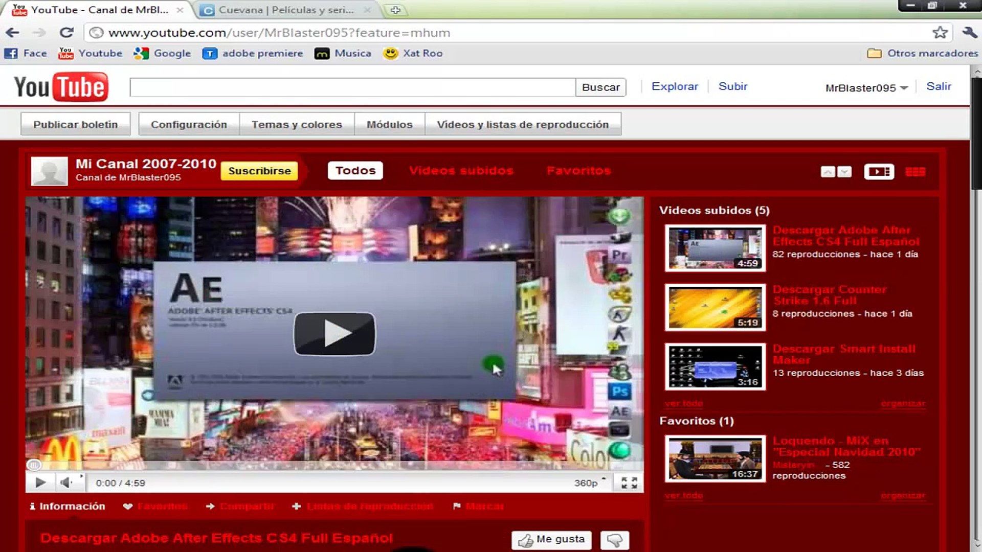Open a new tab with the plus button

(x=395, y=10)
